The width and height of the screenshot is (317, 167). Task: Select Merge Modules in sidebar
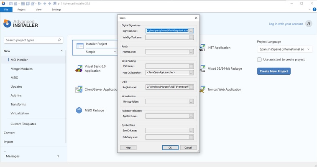coord(21,68)
